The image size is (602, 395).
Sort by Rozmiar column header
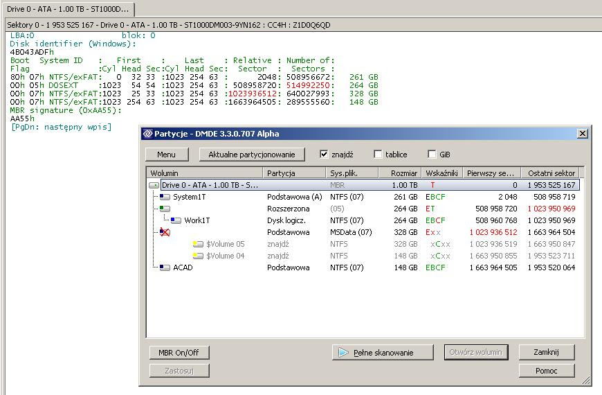[x=400, y=173]
